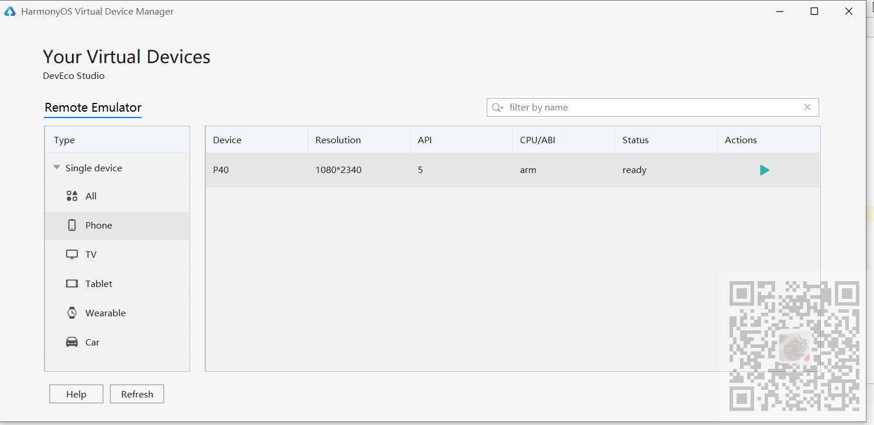The width and height of the screenshot is (874, 425).
Task: Launch the P40 emulator with the play icon
Action: tap(765, 170)
